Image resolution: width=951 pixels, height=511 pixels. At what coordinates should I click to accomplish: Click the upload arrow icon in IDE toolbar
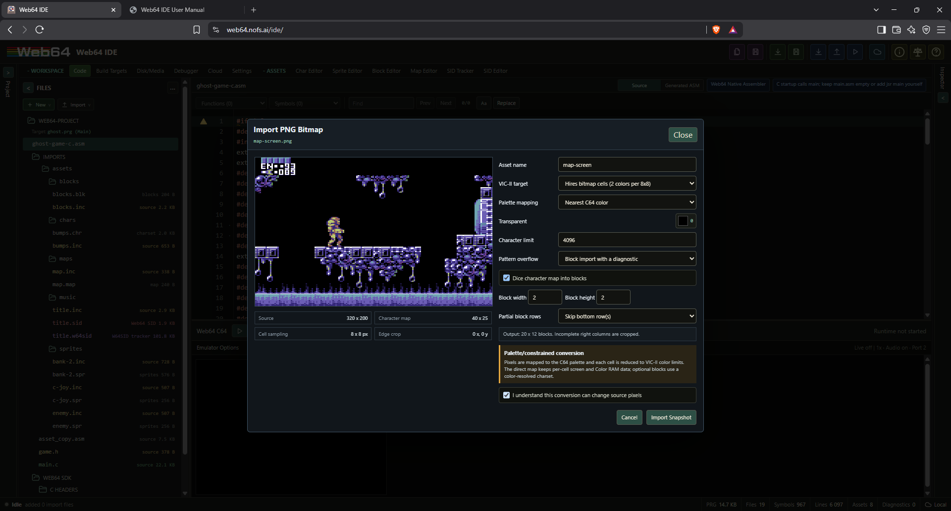(837, 52)
